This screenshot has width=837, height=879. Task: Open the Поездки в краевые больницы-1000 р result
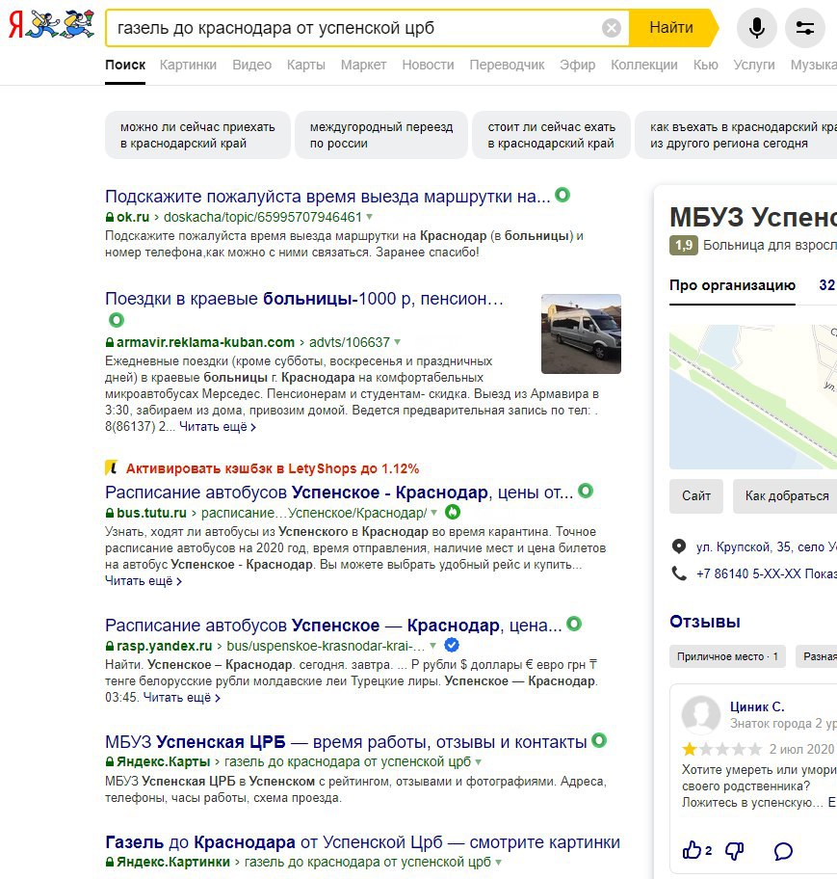(304, 299)
